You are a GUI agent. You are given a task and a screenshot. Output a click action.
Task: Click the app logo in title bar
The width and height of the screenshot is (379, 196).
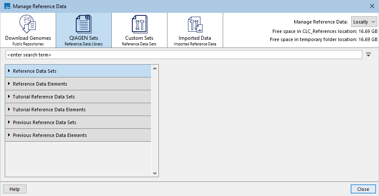6,6
